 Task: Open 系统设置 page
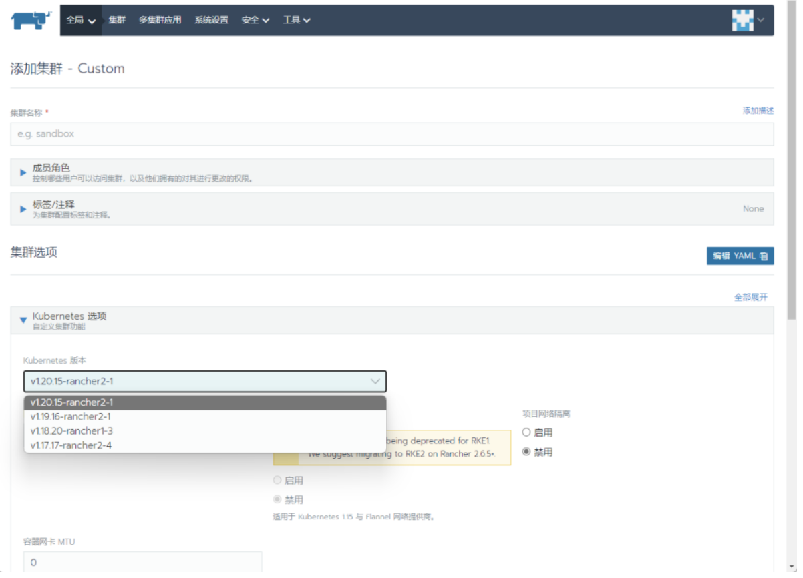point(211,20)
